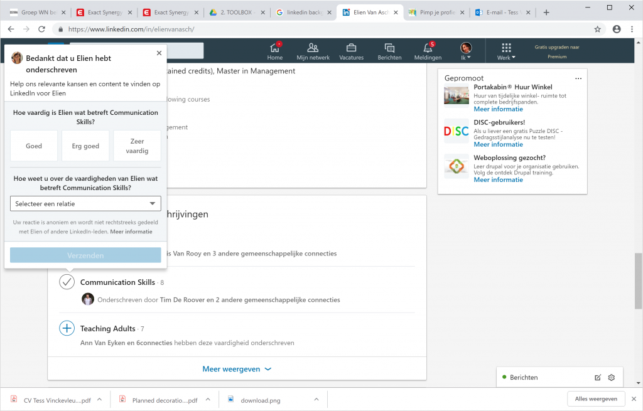
Task: Click Meer informatie link in popup
Action: click(x=131, y=232)
